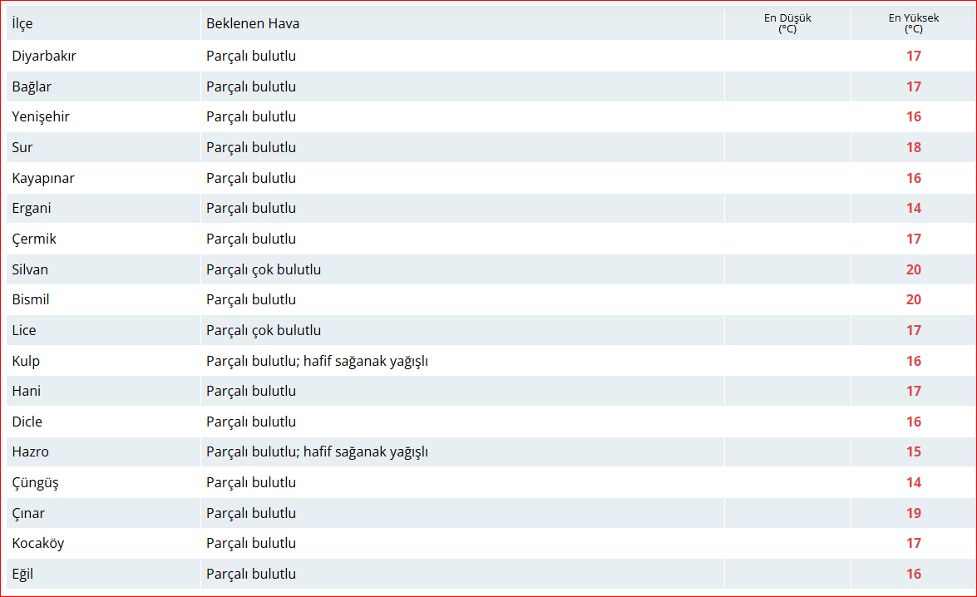Select the Eğil district name
Screen dimensions: 977x597
[x=22, y=574]
